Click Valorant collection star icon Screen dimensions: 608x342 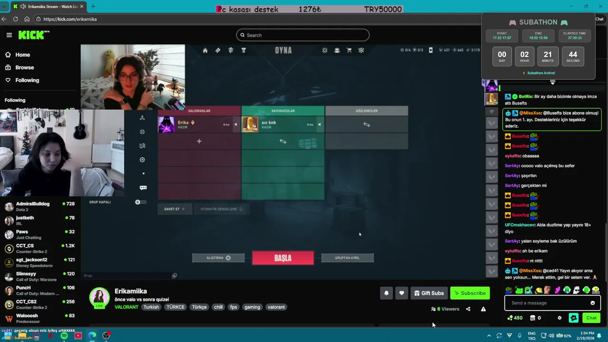pos(325,50)
